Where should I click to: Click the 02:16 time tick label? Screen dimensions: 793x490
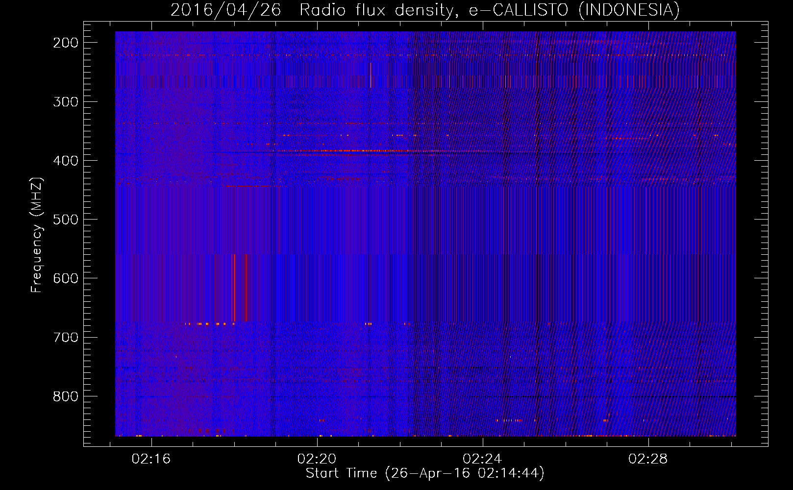pyautogui.click(x=151, y=459)
